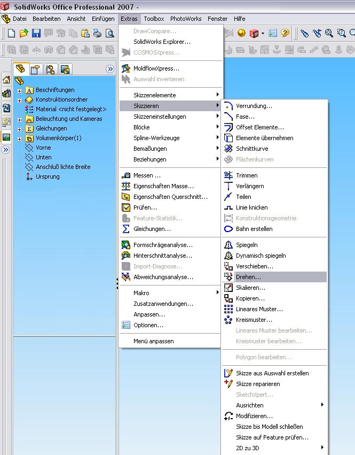Open the Ausrichten submenu
The height and width of the screenshot is (455, 355).
coord(275,405)
